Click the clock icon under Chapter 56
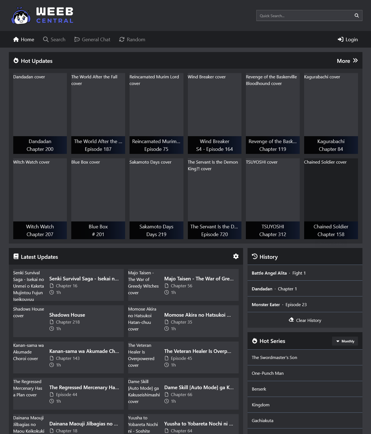This screenshot has width=371, height=434. 167,292
